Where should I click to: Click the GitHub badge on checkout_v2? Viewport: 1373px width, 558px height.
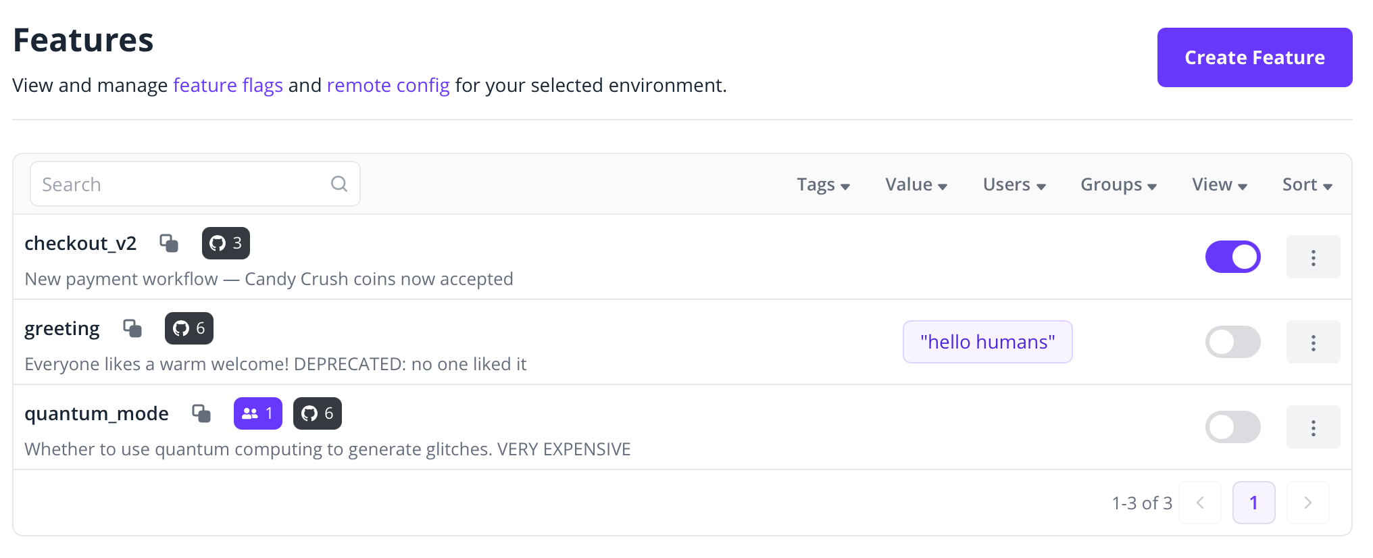226,243
